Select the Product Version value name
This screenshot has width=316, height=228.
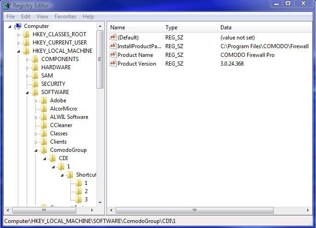pyautogui.click(x=136, y=64)
